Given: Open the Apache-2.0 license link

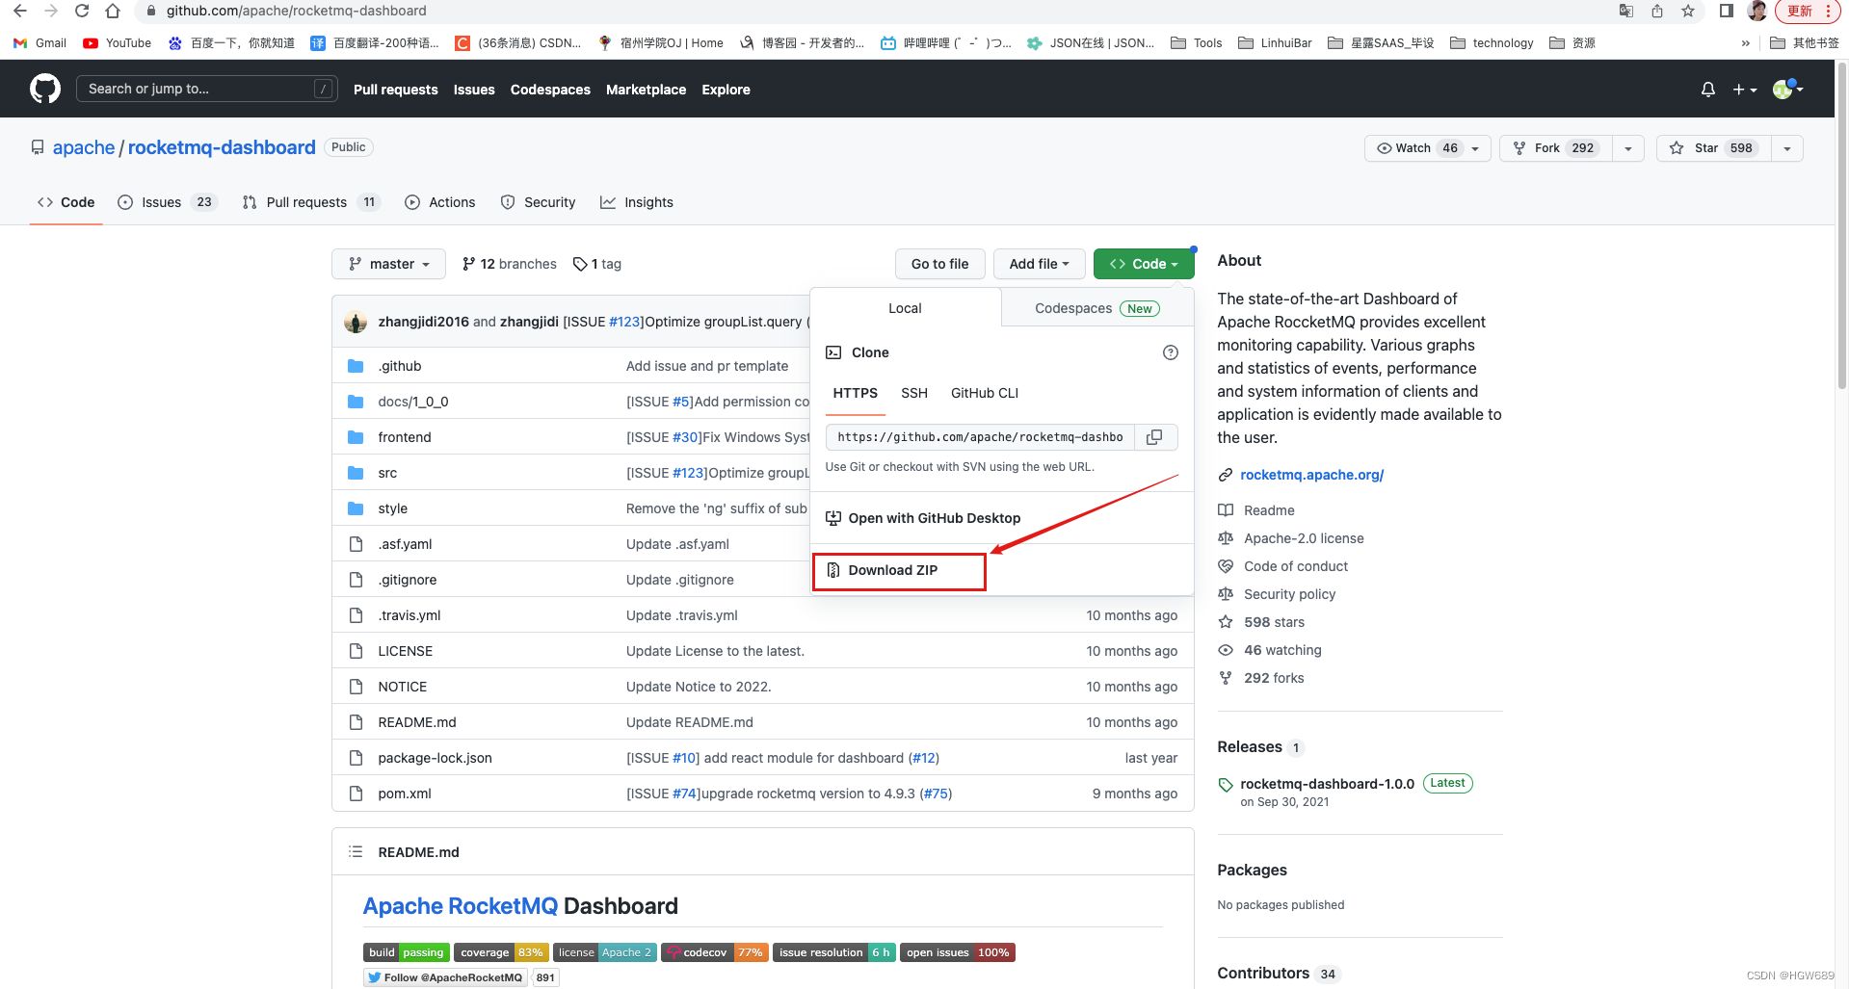Looking at the screenshot, I should (1304, 538).
